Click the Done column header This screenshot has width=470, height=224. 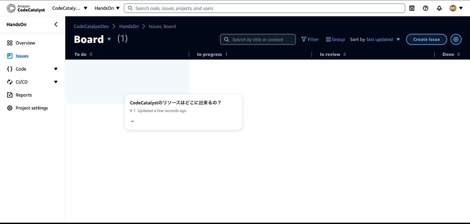coord(448,54)
